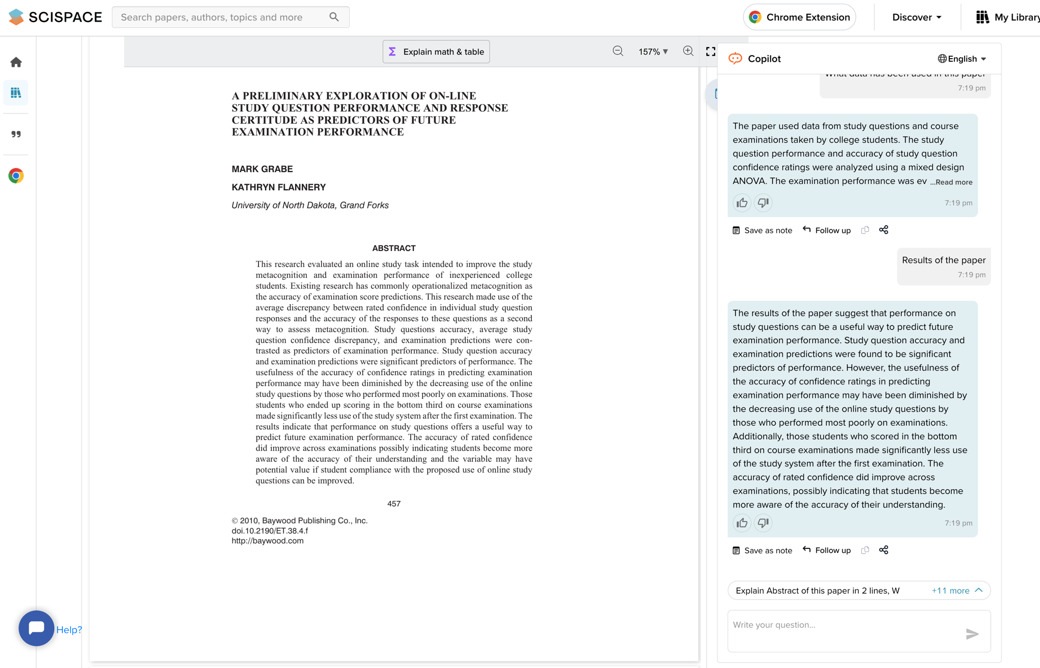Image resolution: width=1040 pixels, height=668 pixels.
Task: Share the results answer
Action: pos(884,550)
